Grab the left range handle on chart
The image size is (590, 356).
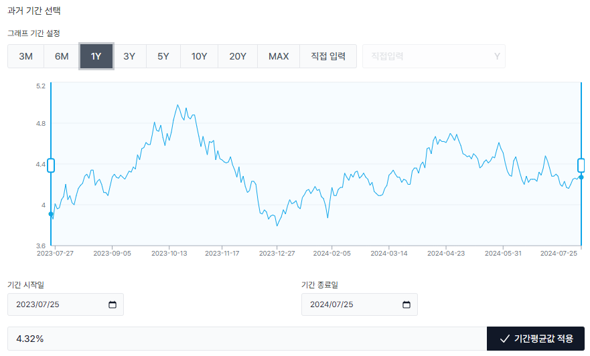[x=51, y=165]
